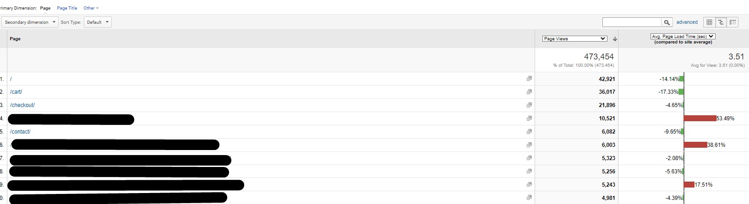The width and height of the screenshot is (749, 204).
Task: Click the advanced filter link
Action: tap(687, 22)
